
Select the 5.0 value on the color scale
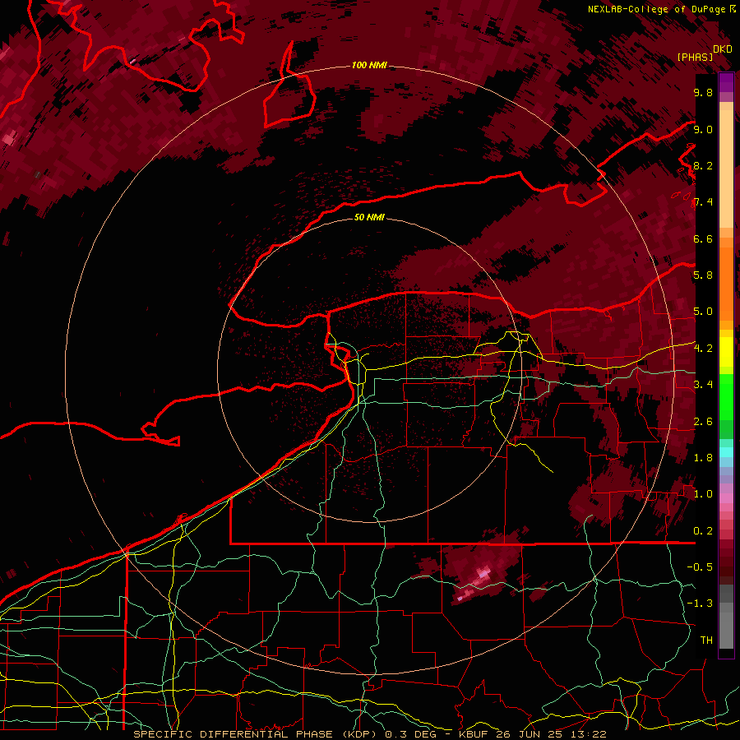[703, 312]
